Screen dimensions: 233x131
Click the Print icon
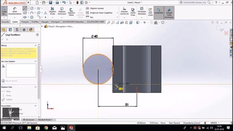point(57,3)
